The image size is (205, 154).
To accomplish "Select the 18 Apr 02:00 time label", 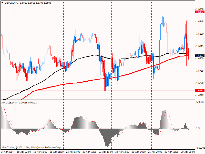I will point(24,152).
